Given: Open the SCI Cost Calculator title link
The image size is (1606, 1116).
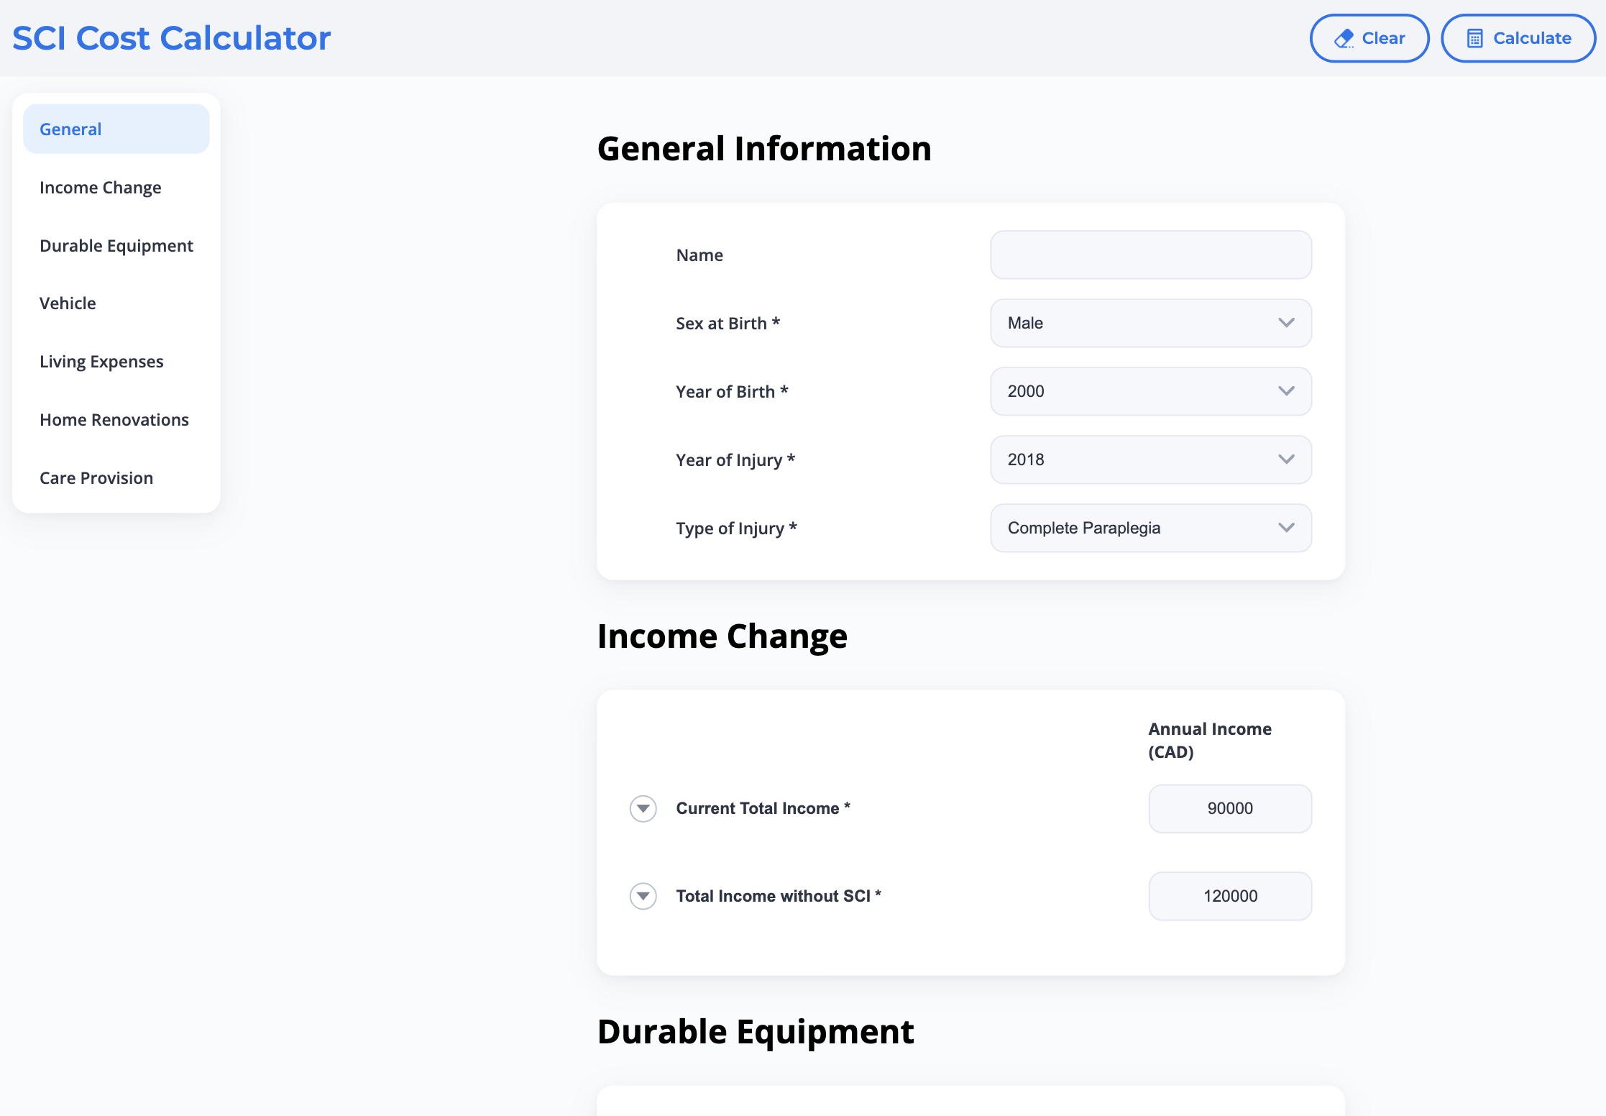Looking at the screenshot, I should click(171, 38).
